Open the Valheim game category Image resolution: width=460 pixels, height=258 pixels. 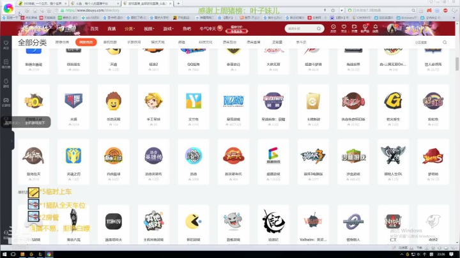[313, 224]
